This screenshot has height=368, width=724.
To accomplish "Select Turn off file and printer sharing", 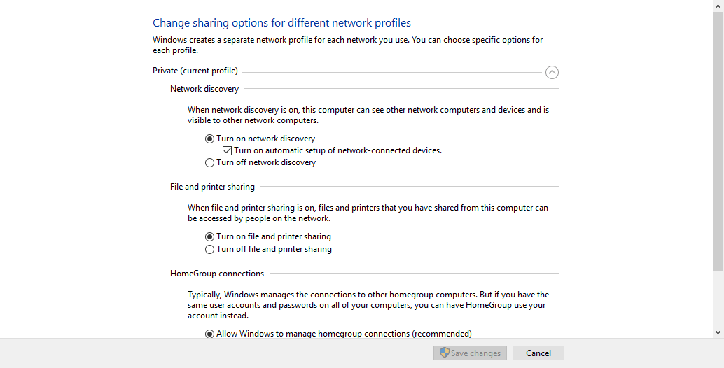I will tap(209, 249).
